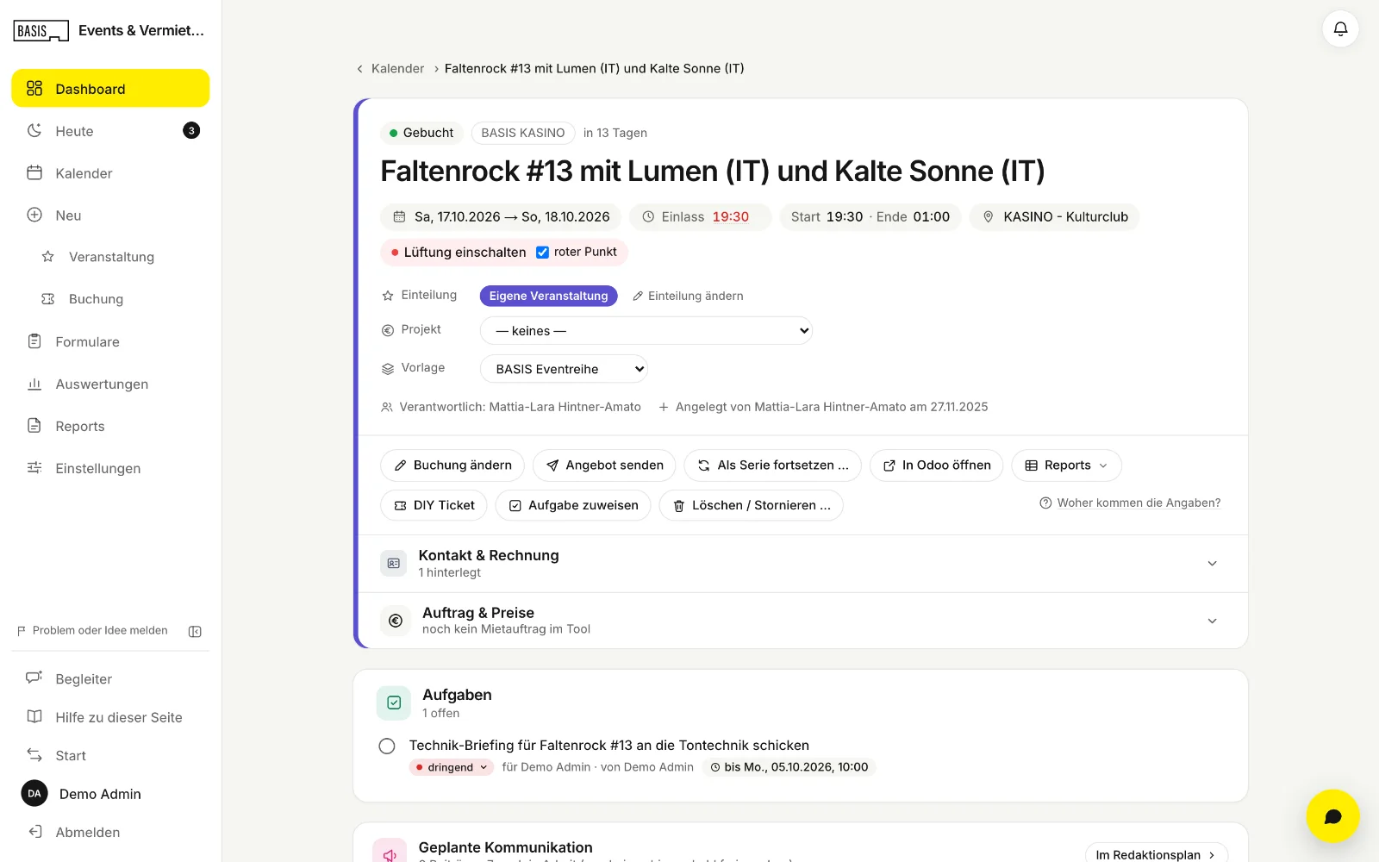
Task: Open the Projekt dropdown
Action: 646,331
